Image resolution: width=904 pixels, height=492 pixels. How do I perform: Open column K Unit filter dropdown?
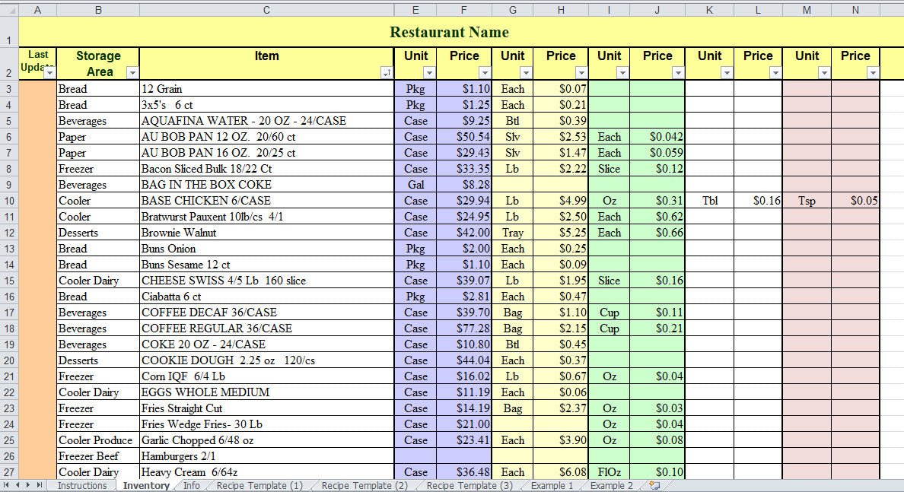coord(727,72)
